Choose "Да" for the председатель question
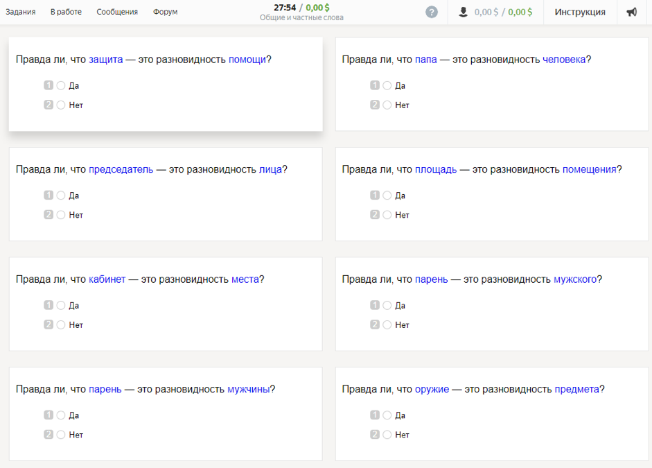Image resolution: width=652 pixels, height=468 pixels. [x=61, y=196]
